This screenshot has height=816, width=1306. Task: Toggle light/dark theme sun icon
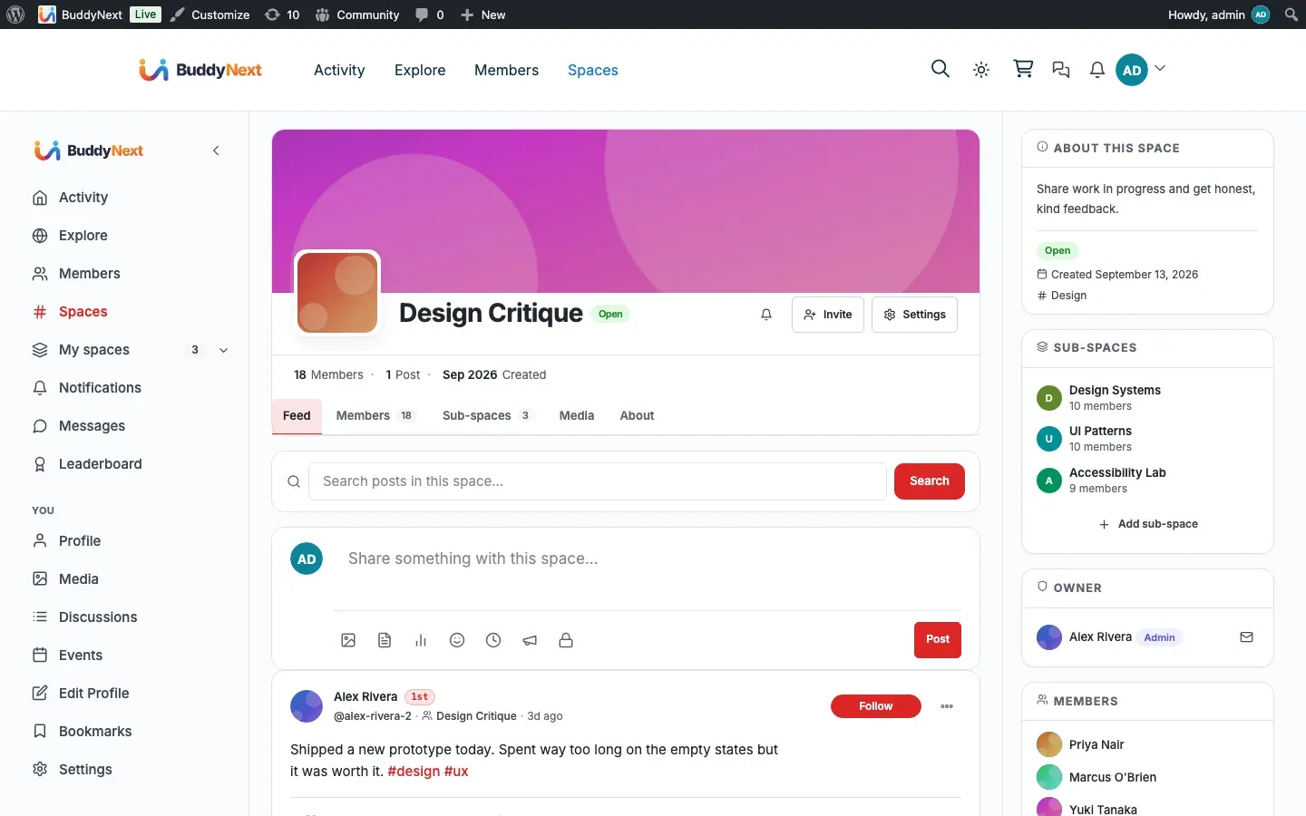point(981,70)
